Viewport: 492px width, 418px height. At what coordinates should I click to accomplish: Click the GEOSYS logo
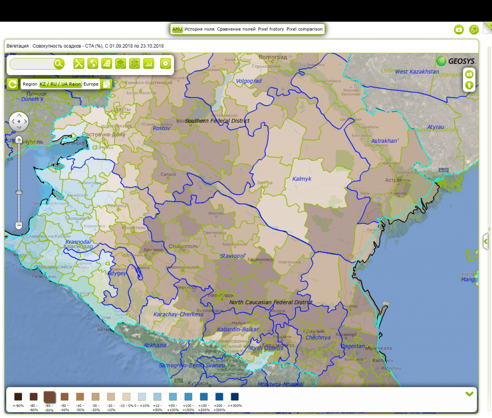(x=456, y=61)
